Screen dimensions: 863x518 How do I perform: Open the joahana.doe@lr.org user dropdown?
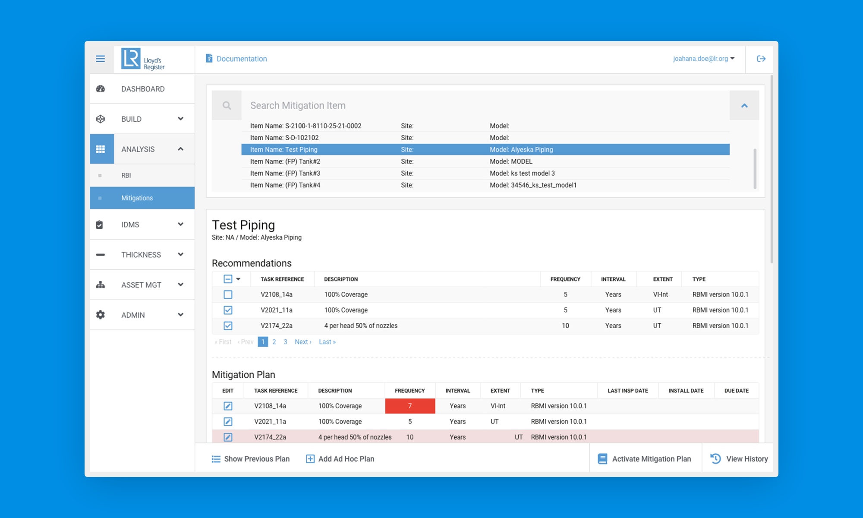tap(704, 59)
